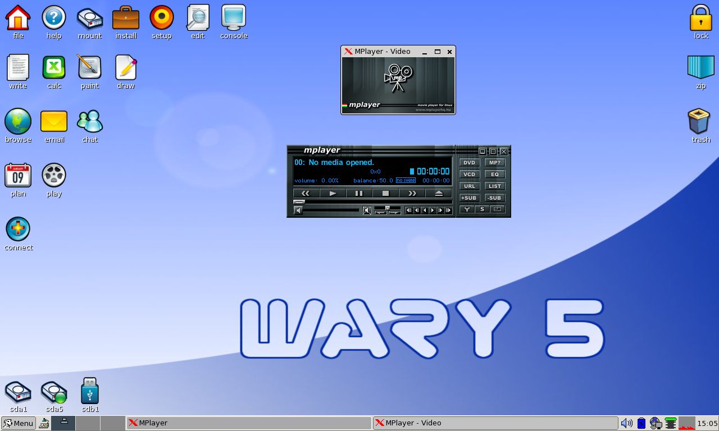Open the URL dialog in mplayer
Screen dimensions: 719x431
[x=470, y=186]
